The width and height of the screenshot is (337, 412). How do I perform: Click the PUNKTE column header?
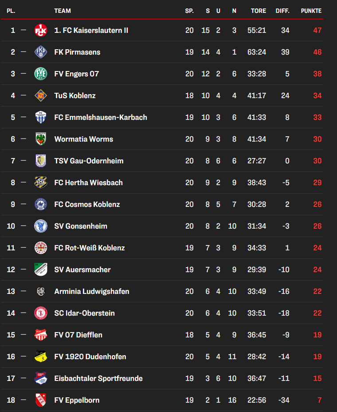pos(311,11)
